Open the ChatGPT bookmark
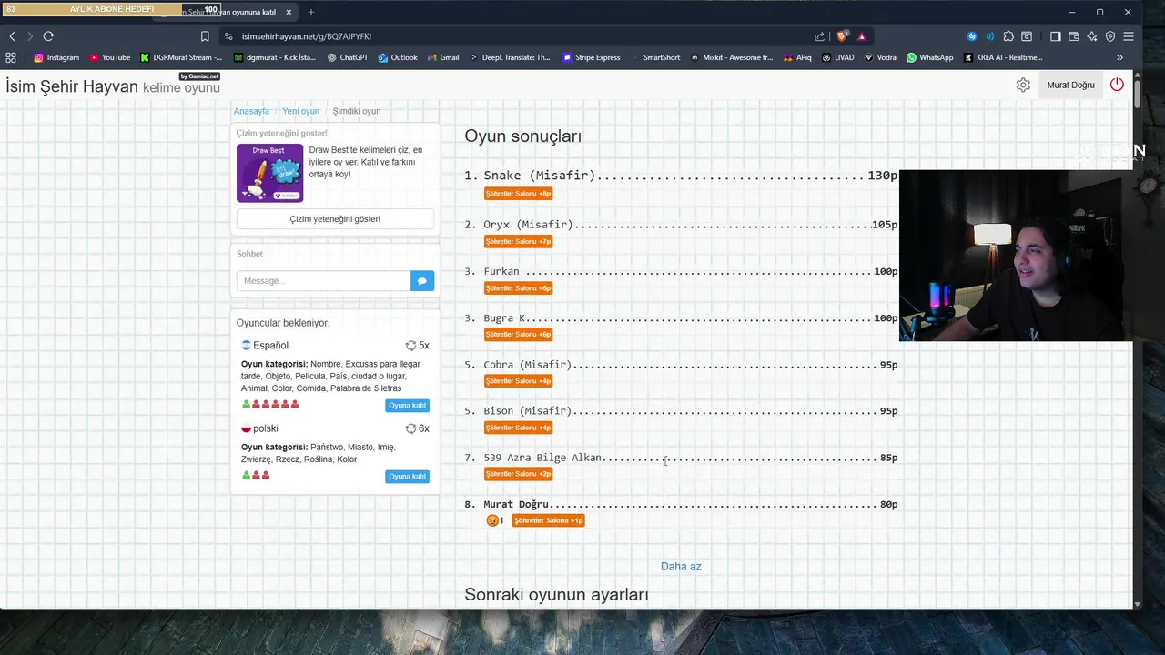The width and height of the screenshot is (1165, 655). point(347,57)
